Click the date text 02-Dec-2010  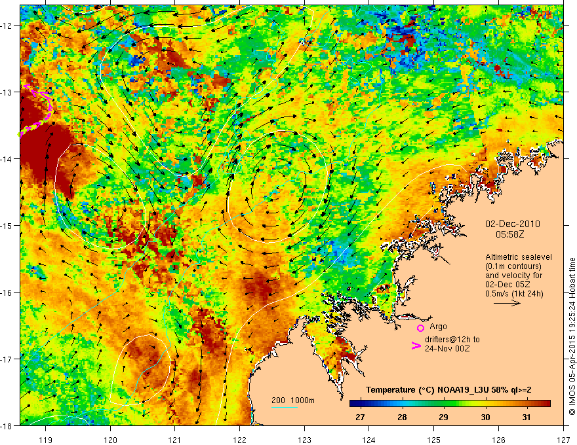(x=513, y=224)
